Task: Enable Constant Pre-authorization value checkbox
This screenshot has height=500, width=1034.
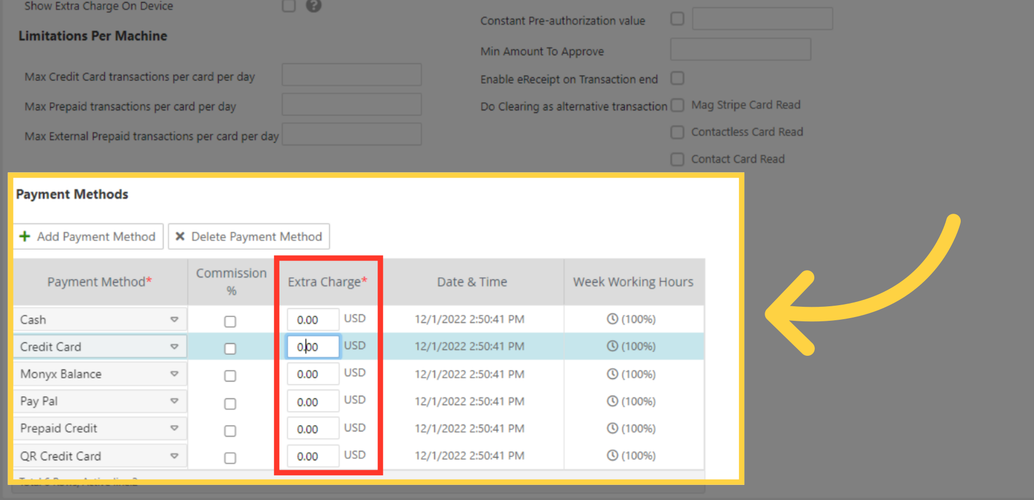Action: (677, 19)
